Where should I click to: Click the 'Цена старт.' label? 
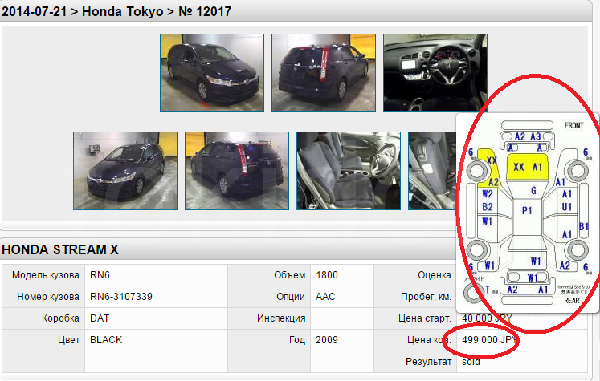tap(425, 318)
